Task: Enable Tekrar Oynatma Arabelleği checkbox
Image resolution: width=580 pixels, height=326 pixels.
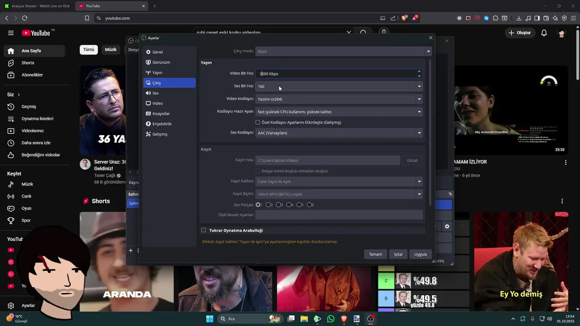Action: pyautogui.click(x=203, y=230)
